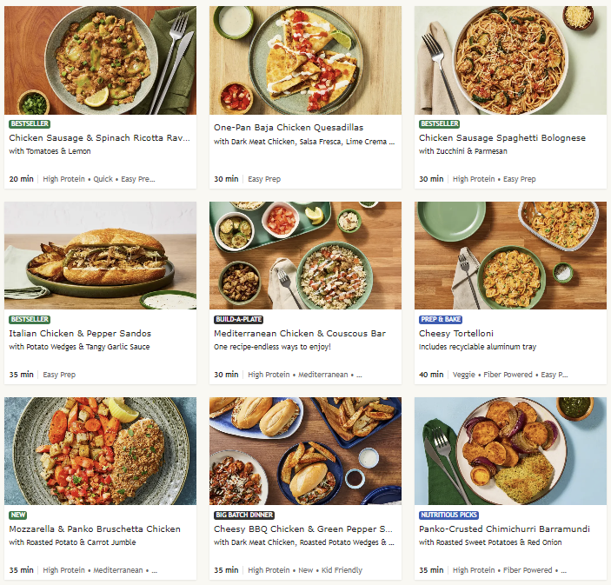Open the Cheesy Tortelloni dish photo
Viewport: 611px width, 585px height.
tap(510, 256)
